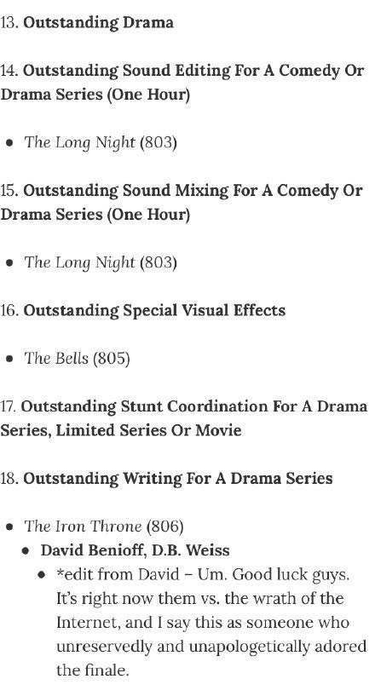Select 'The Bells (805)' list entry
The image size is (375, 696).
[x=77, y=358]
